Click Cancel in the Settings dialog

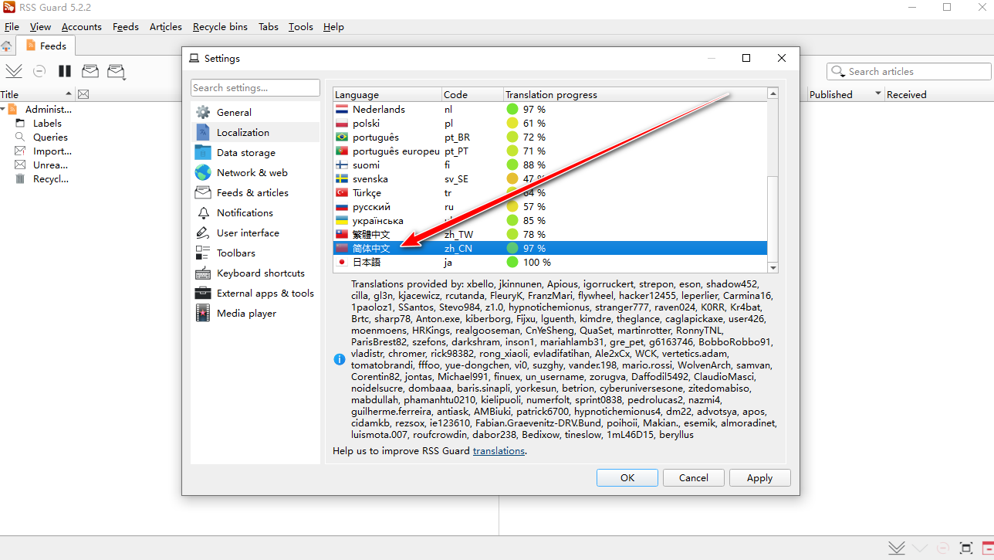[694, 477]
